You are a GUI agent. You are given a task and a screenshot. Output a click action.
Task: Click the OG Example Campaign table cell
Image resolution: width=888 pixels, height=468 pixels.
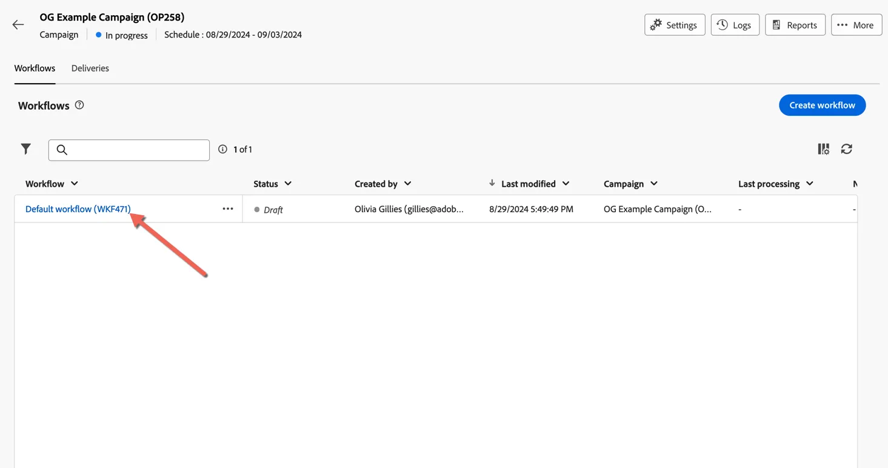click(x=658, y=209)
